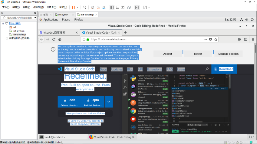Close the Visual Studio Code Firefox tab
This screenshot has width=257, height=144.
[119, 33]
